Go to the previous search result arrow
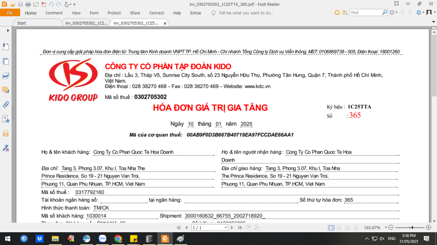 (x=402, y=12)
